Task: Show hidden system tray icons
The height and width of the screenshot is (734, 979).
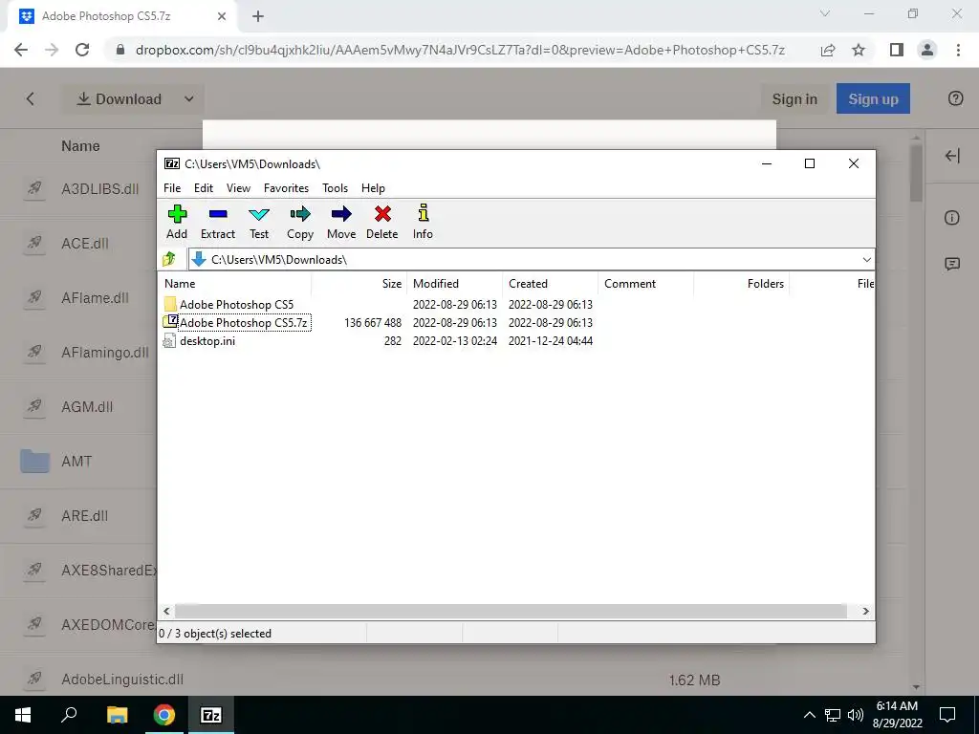Action: tap(809, 715)
